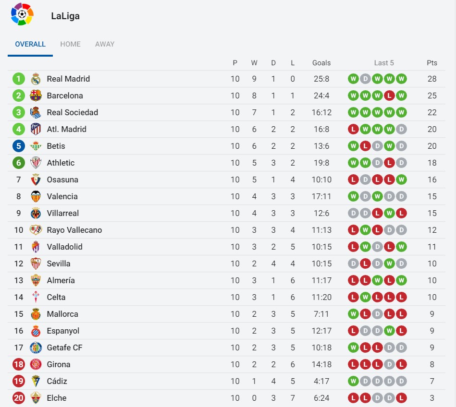Click the Atl. Madrid club crest
This screenshot has width=456, height=407.
[x=36, y=129]
